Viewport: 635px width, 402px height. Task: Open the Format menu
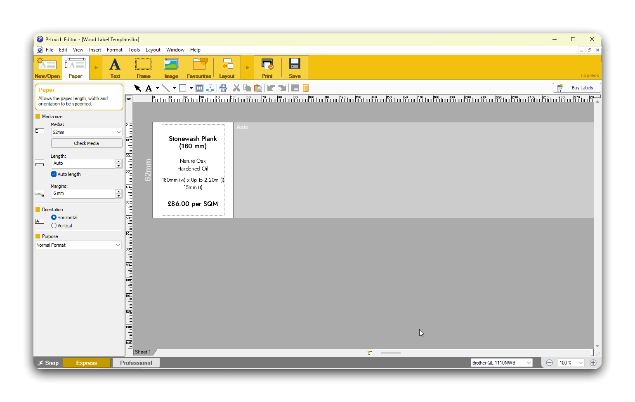114,50
